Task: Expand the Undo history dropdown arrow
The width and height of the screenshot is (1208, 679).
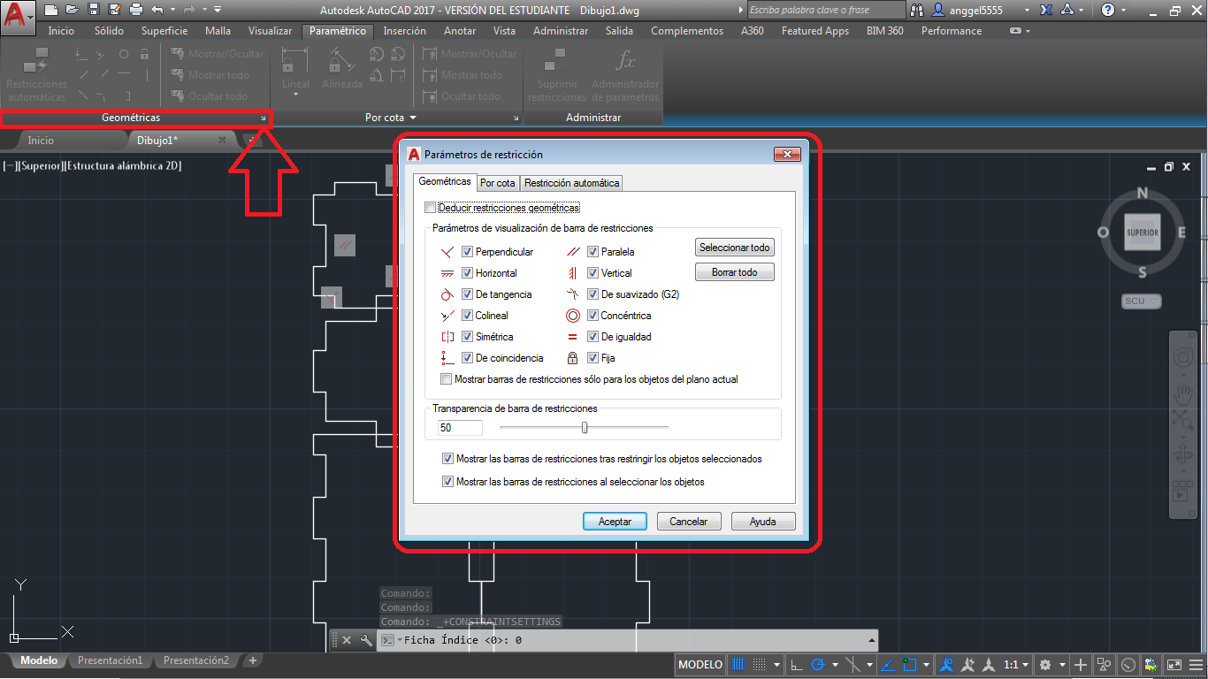Action: pos(172,10)
